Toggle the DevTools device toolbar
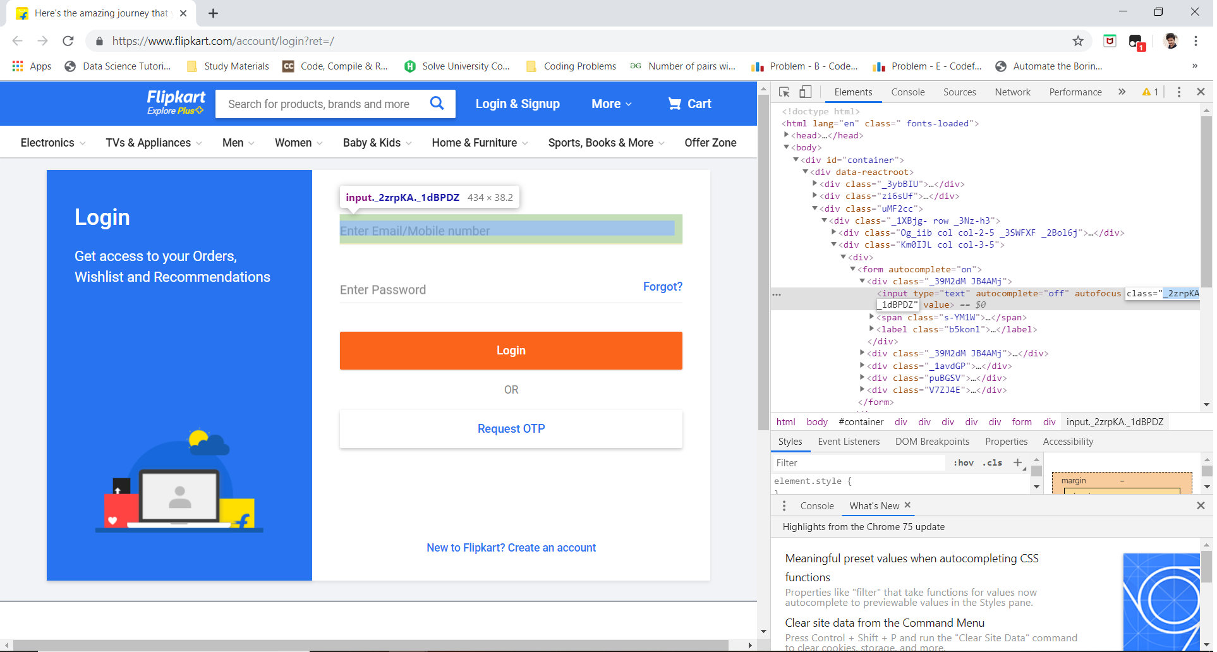Screen dimensions: 1217x652 (x=805, y=92)
